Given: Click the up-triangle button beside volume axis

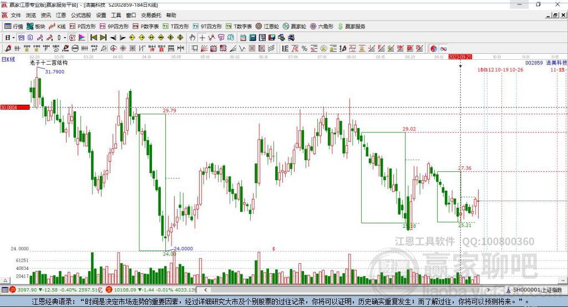Looking at the screenshot, I should click(5, 280).
